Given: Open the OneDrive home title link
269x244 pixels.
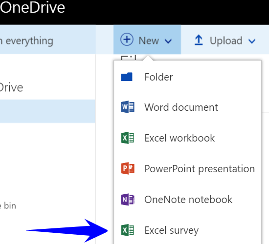Looking at the screenshot, I should point(32,7).
